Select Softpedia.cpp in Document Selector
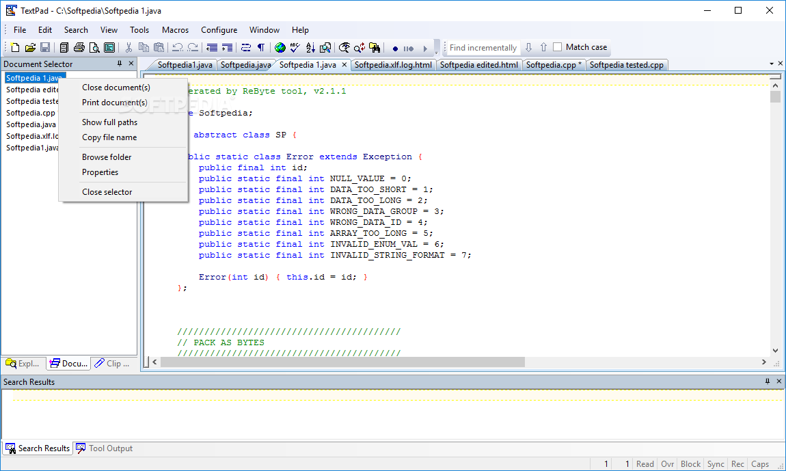Image resolution: width=786 pixels, height=471 pixels. [x=31, y=113]
